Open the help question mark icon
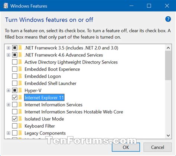176x156 pixels. coord(168,19)
